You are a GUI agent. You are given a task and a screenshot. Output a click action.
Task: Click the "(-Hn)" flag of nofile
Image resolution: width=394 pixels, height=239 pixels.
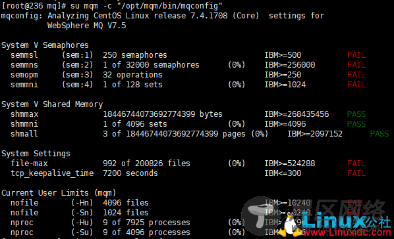point(82,203)
